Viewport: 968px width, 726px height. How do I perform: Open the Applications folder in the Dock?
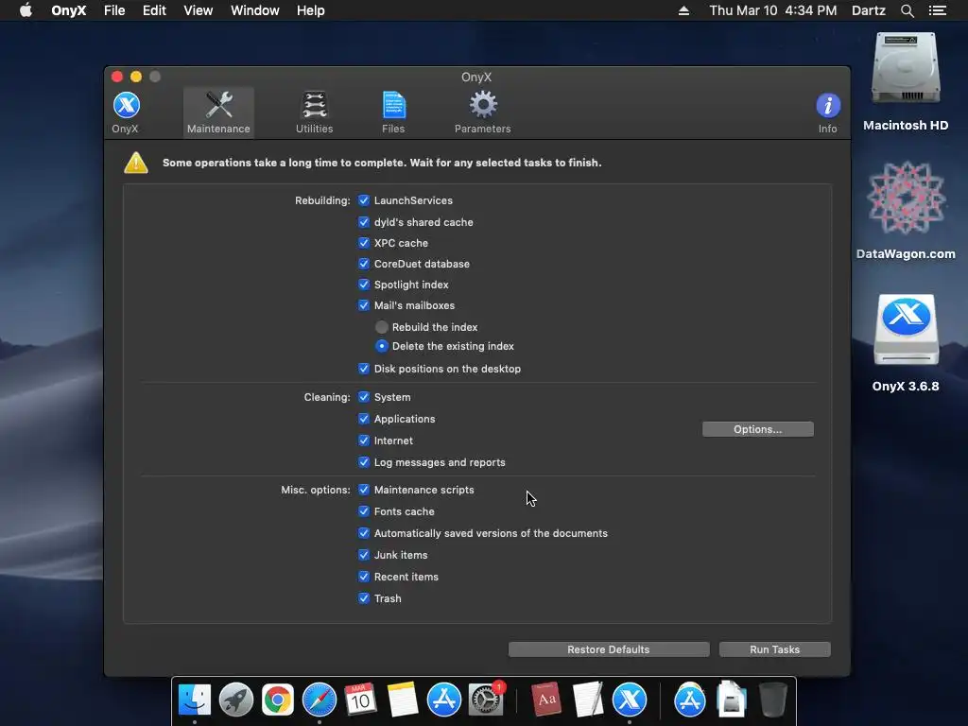[689, 700]
